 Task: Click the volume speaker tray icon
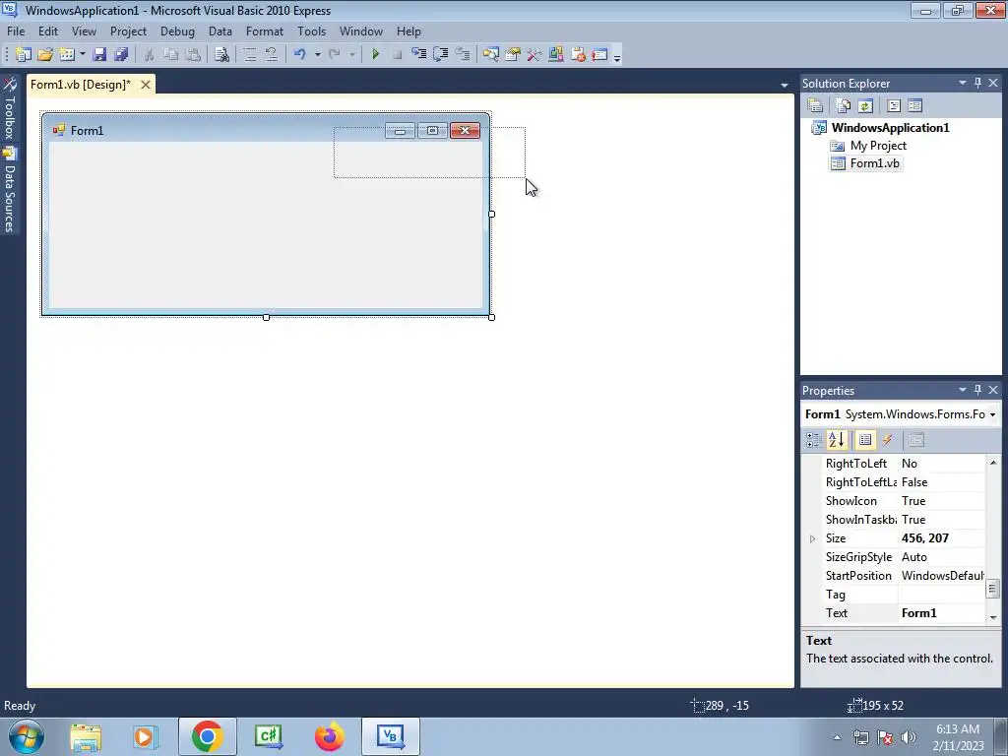tap(909, 737)
